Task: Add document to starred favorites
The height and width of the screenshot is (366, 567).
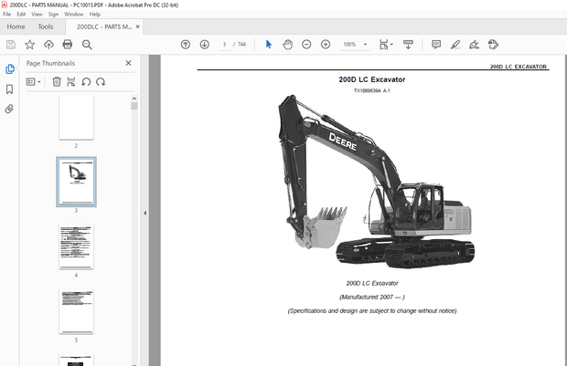Action: click(29, 45)
